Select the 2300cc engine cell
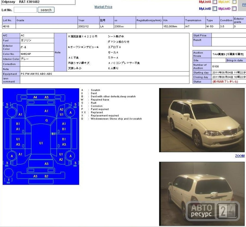This screenshot has height=227, width=246. tap(125, 26)
